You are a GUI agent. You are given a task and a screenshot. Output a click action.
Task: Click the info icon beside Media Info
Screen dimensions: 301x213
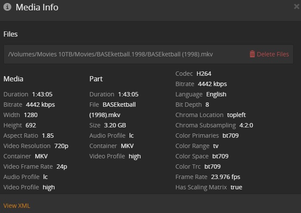click(7, 7)
